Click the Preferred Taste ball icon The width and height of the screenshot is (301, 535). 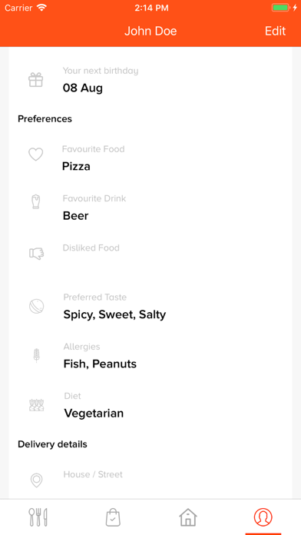tap(37, 306)
